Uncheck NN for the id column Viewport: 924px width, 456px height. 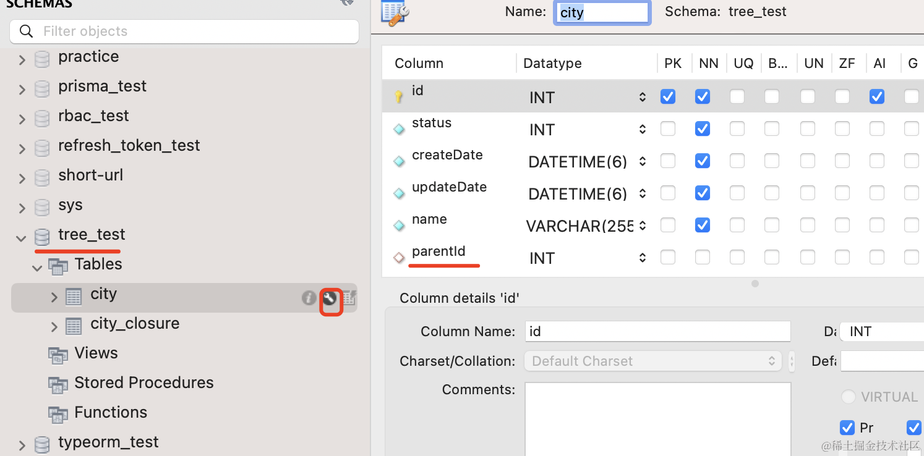coord(703,96)
